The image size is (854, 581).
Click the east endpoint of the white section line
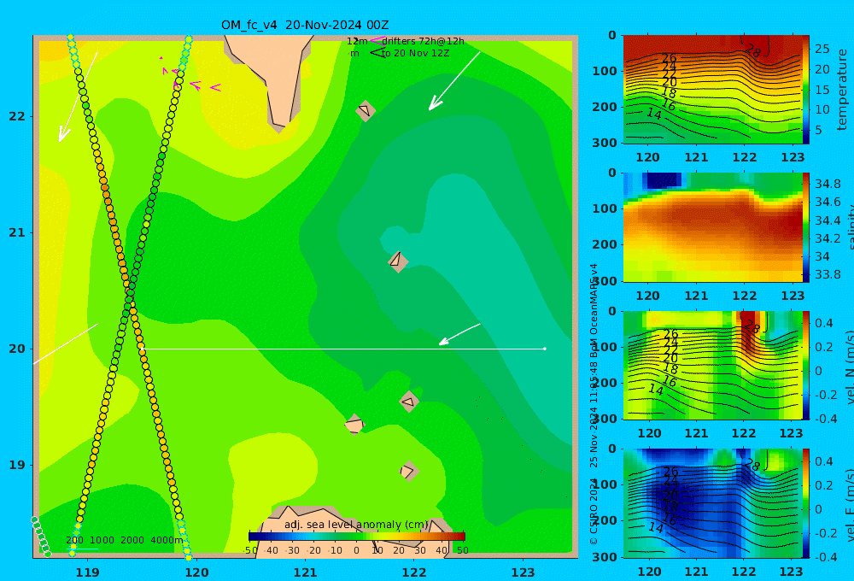pyautogui.click(x=545, y=349)
